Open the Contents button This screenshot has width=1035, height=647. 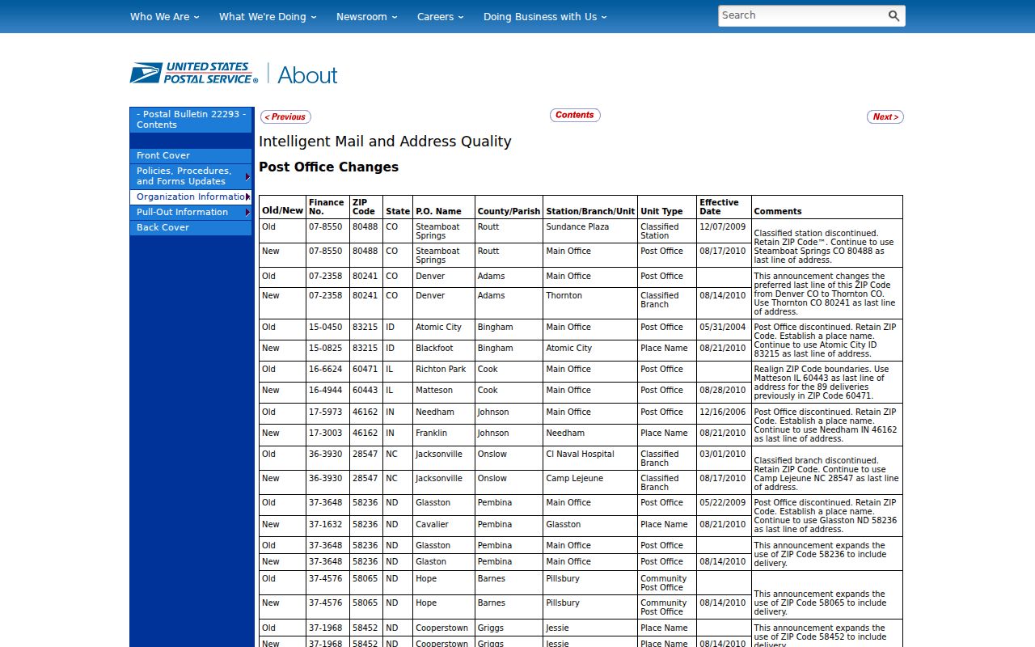[x=575, y=115]
